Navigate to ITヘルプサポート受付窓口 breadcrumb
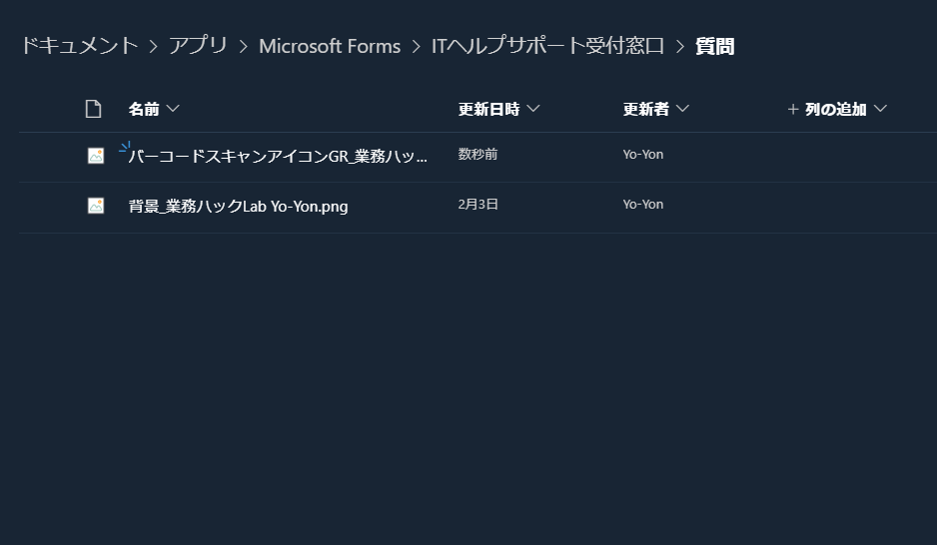Image resolution: width=937 pixels, height=545 pixels. (547, 46)
